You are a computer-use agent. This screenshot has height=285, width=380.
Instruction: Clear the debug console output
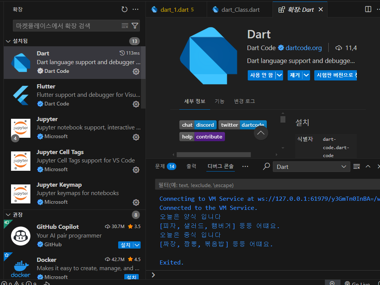(356, 167)
